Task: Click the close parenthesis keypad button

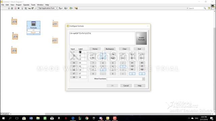Action: coord(142,74)
